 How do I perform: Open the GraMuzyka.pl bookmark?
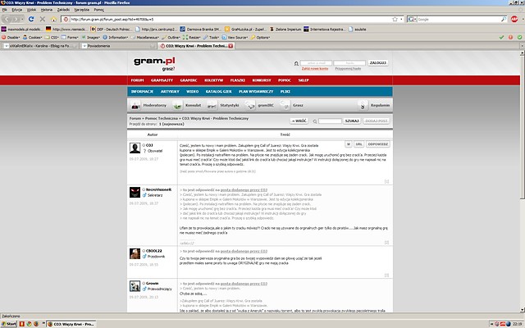(245, 30)
